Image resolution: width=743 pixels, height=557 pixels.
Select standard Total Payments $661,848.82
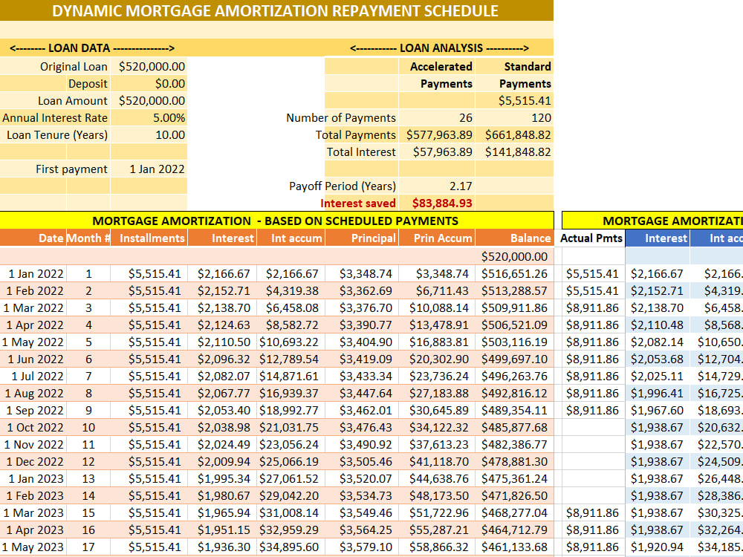[x=514, y=134]
